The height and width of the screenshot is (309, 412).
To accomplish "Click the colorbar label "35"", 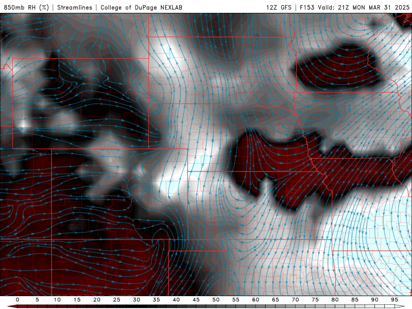I will click(157, 300).
